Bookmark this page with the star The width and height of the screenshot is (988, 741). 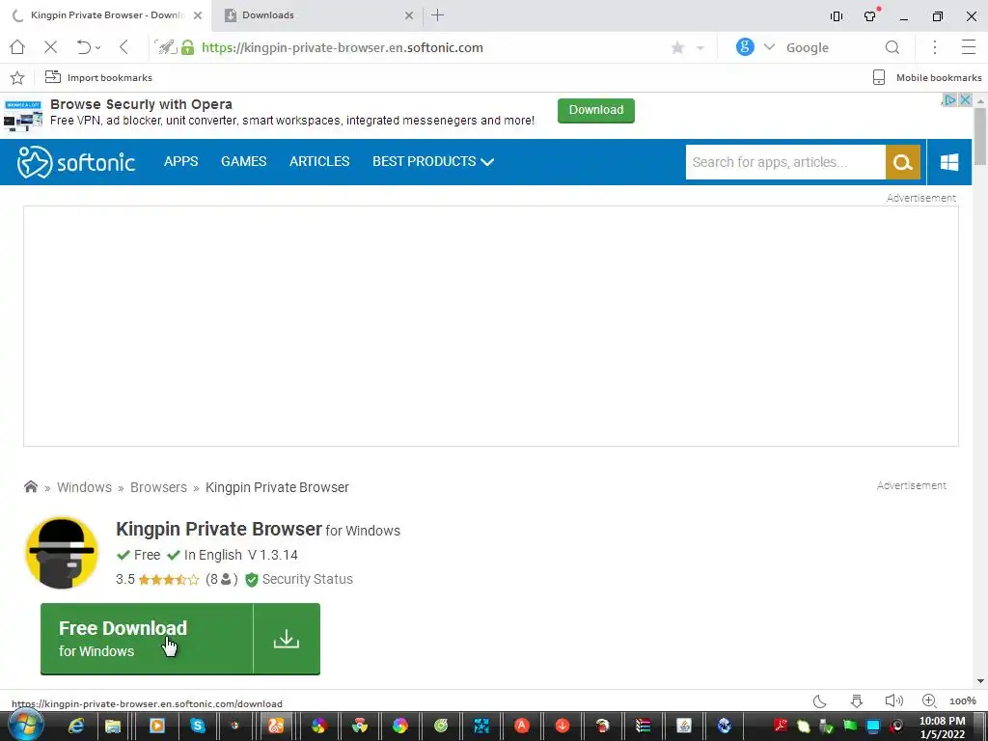[678, 48]
